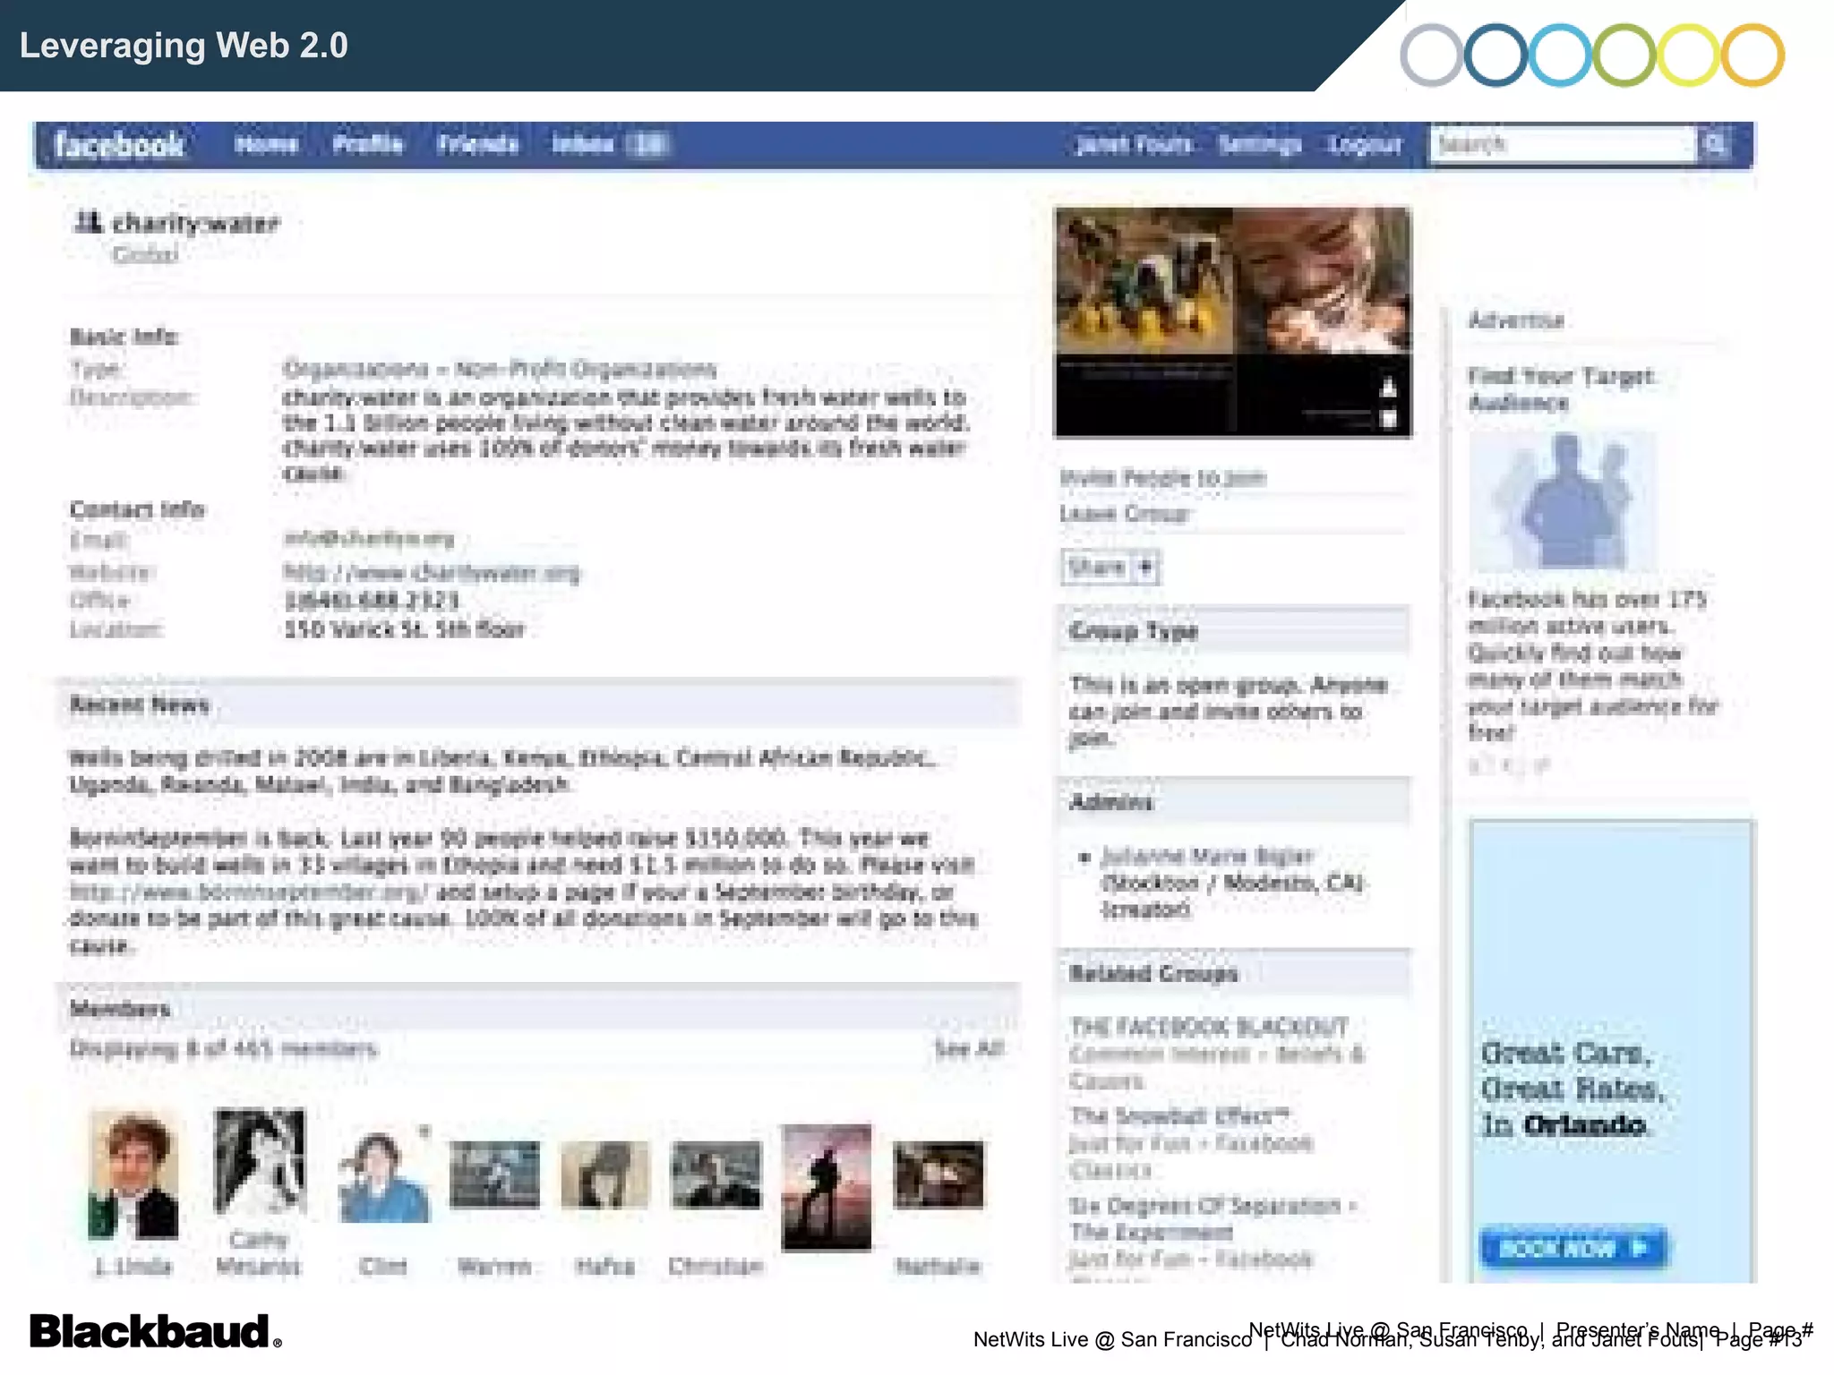This screenshot has width=1834, height=1375.
Task: Click Invite People to Join link
Action: tap(1163, 478)
